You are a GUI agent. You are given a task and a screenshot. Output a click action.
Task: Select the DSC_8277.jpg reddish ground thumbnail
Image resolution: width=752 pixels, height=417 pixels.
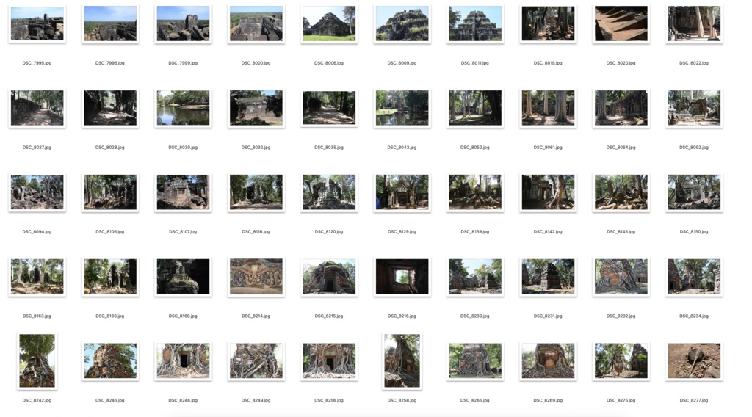tap(694, 361)
